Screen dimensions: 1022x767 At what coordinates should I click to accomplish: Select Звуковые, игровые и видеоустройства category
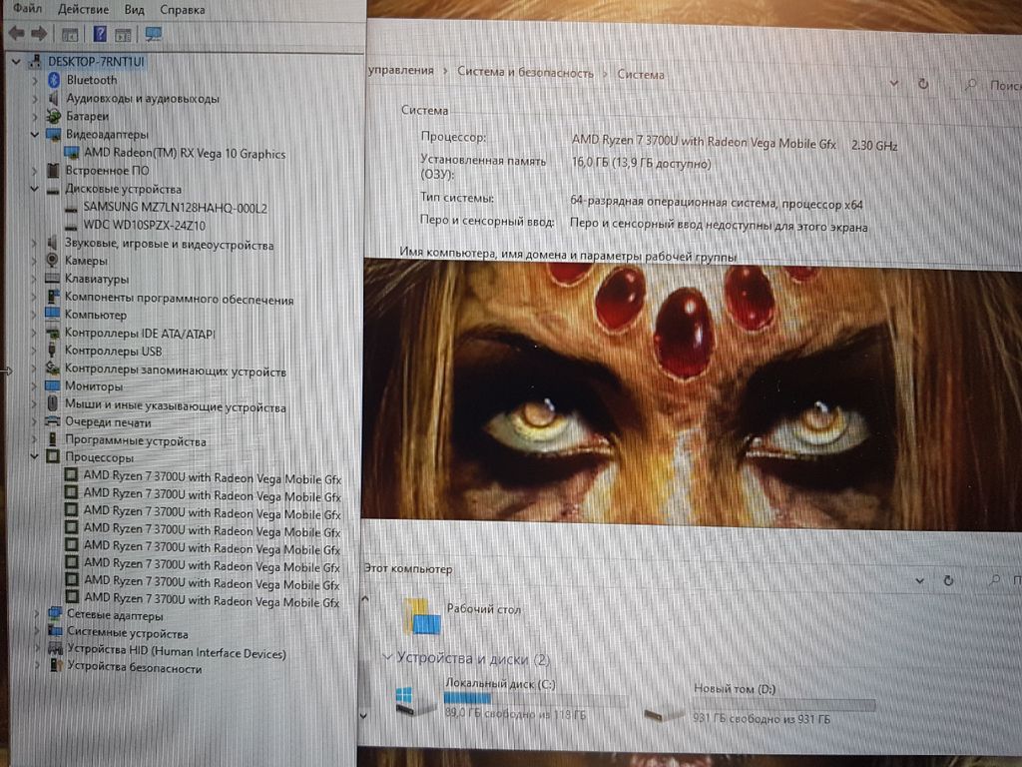[x=169, y=245]
